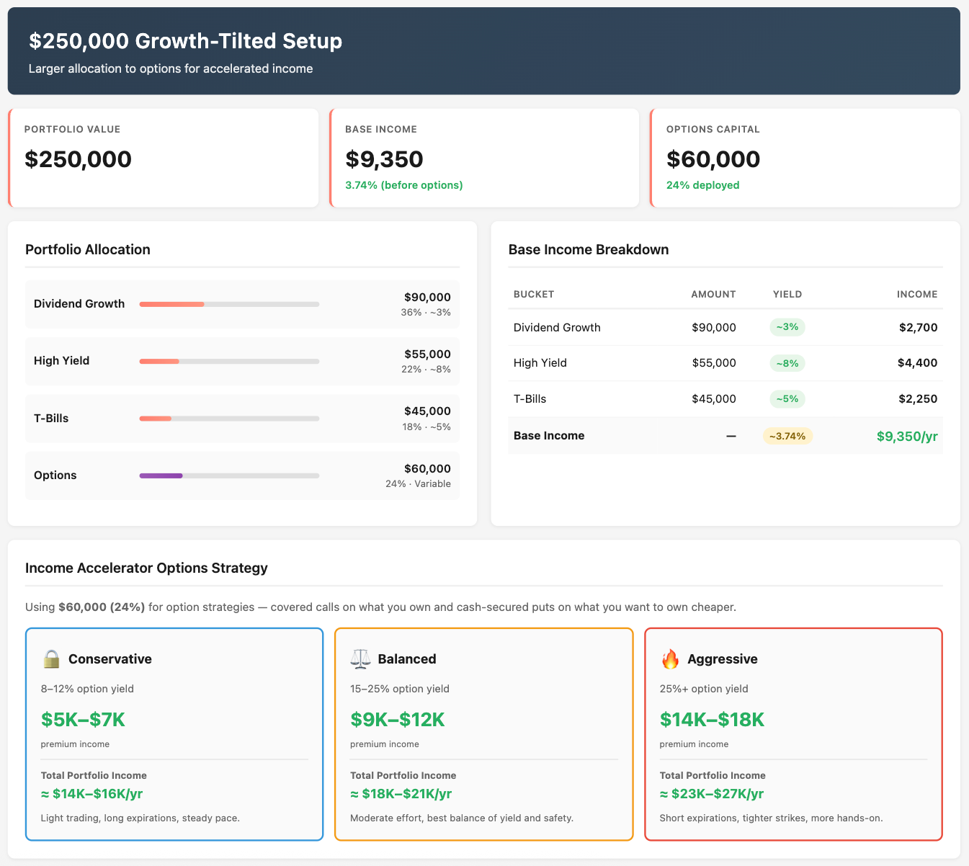Click the subtitle about larger allocation to options
The width and height of the screenshot is (969, 866).
171,69
